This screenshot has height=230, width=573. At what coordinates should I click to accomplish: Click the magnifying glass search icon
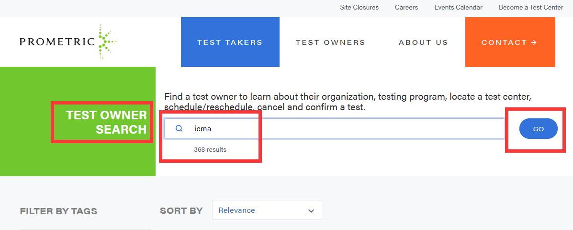tap(179, 128)
